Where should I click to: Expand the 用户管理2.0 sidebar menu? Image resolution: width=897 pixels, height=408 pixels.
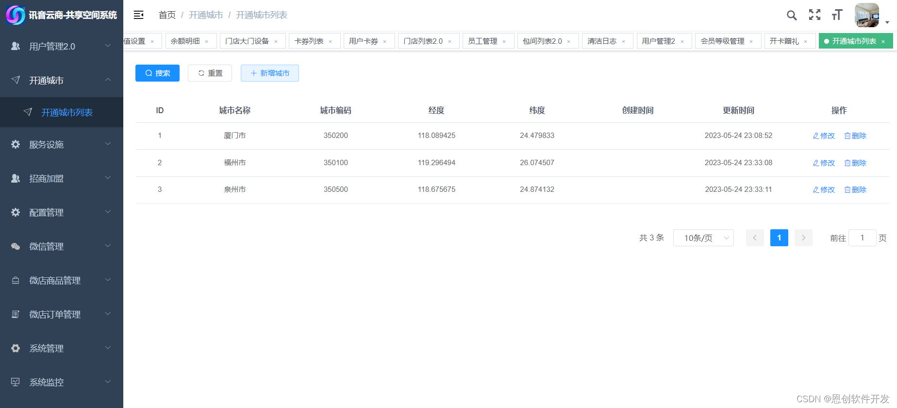point(62,46)
